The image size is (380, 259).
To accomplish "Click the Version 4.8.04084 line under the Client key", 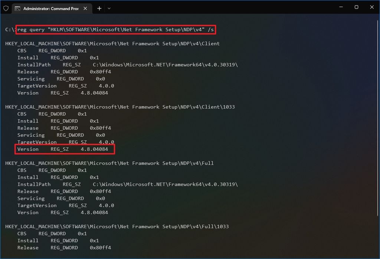I will click(63, 93).
